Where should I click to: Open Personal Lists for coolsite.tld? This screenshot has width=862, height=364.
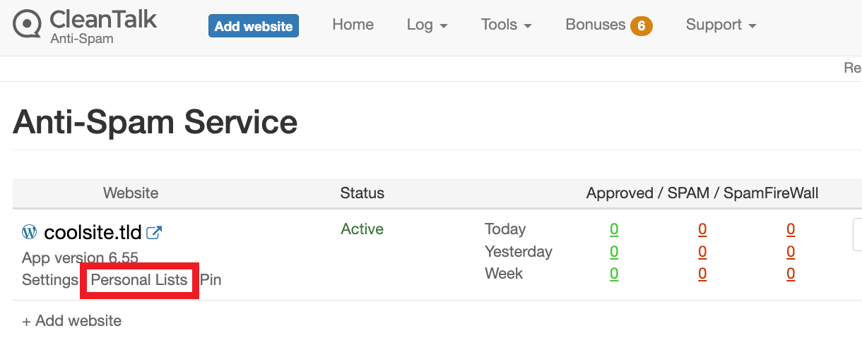139,280
